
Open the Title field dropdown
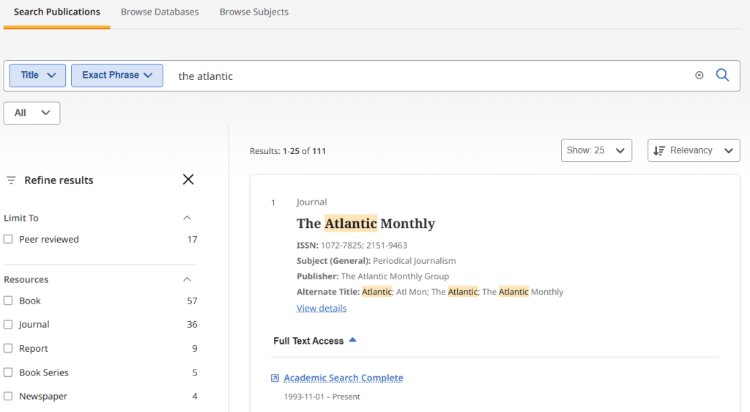(x=37, y=76)
